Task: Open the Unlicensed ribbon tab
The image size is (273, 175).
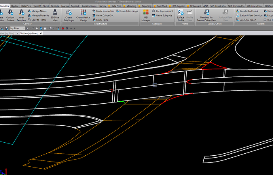Action: 194,6
